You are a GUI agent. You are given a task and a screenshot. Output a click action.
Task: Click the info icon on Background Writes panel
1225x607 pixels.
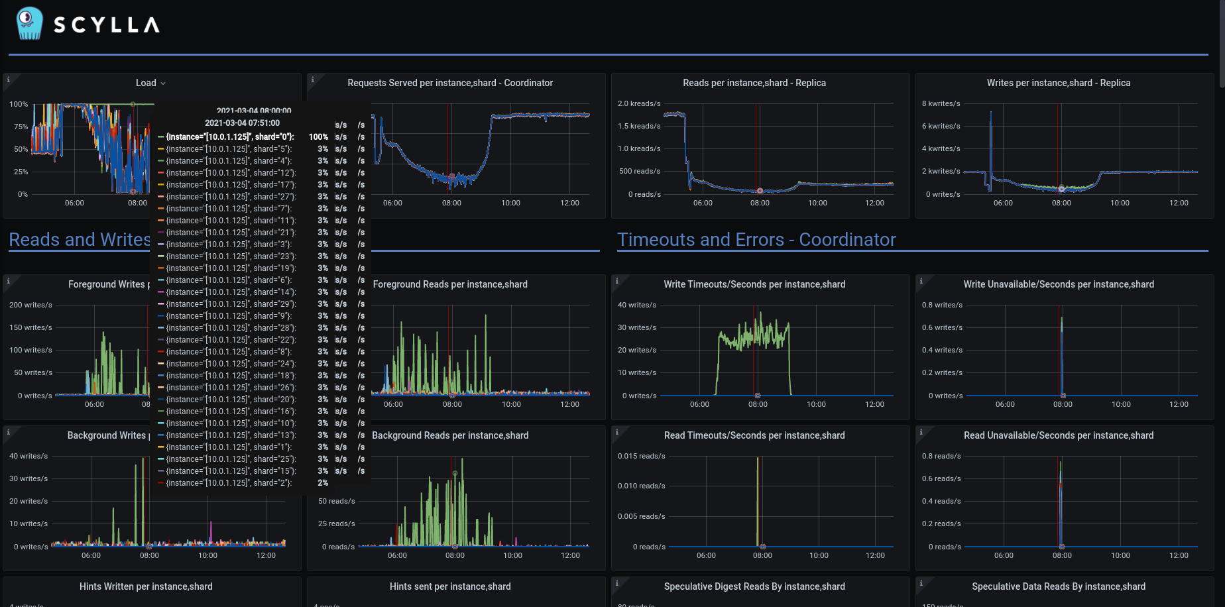click(x=8, y=431)
